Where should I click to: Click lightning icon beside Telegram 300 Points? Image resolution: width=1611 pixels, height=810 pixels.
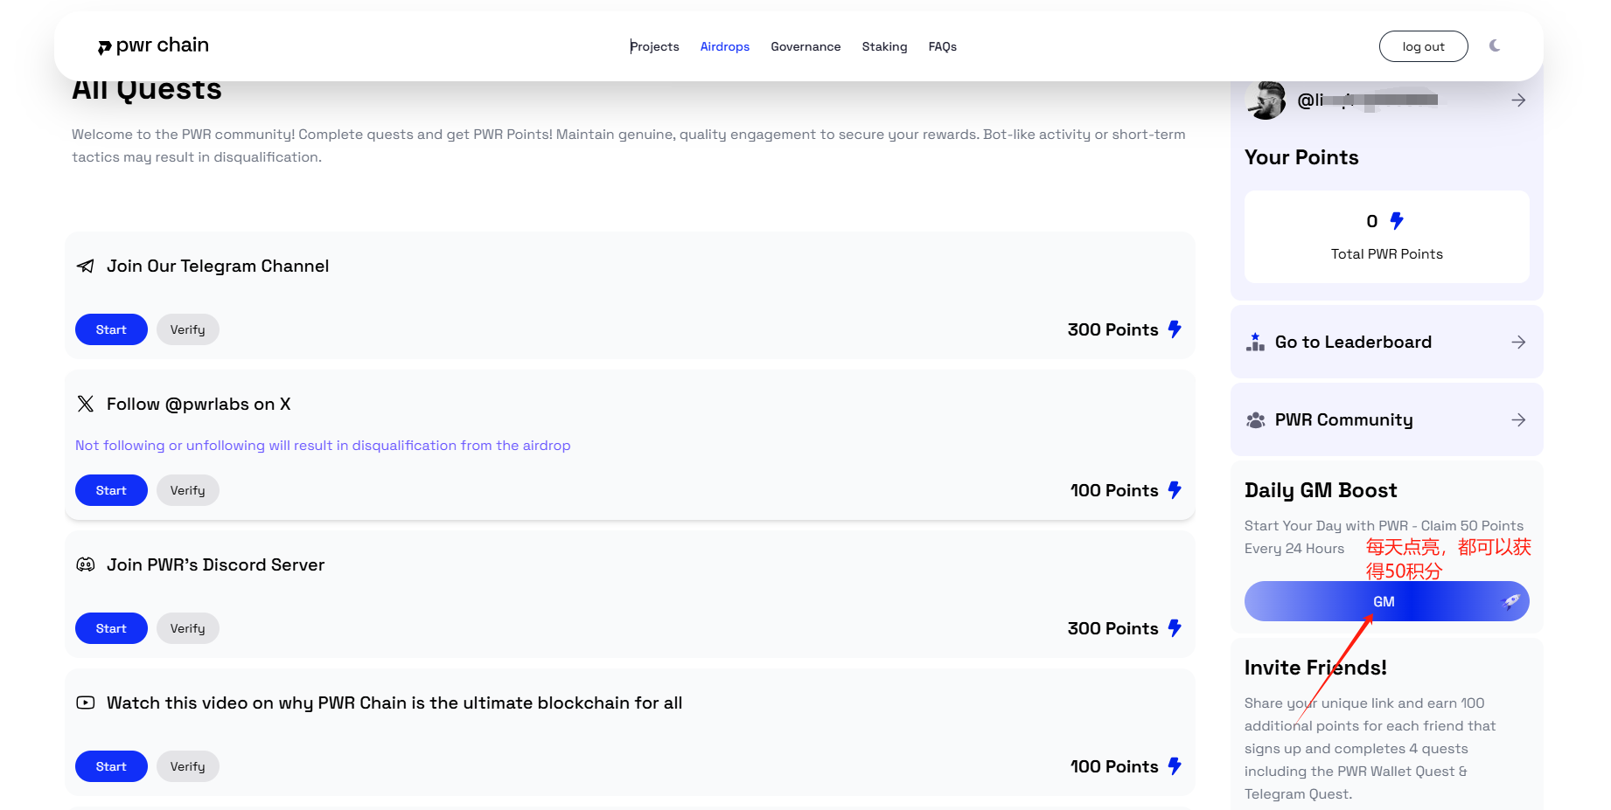tap(1175, 329)
